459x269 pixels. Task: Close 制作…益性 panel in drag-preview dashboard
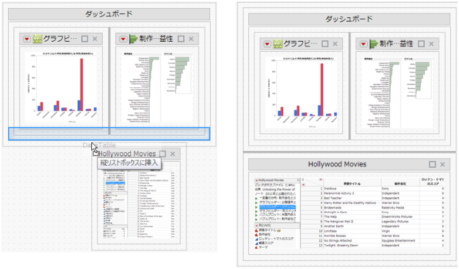tap(191, 39)
